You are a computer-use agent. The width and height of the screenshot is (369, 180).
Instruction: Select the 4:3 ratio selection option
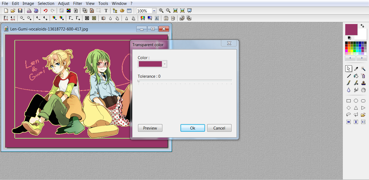tap(363, 122)
